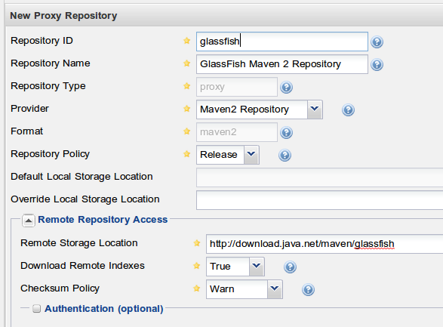Open help icon beside Provider dropdown
443x327 pixels.
tap(348, 110)
